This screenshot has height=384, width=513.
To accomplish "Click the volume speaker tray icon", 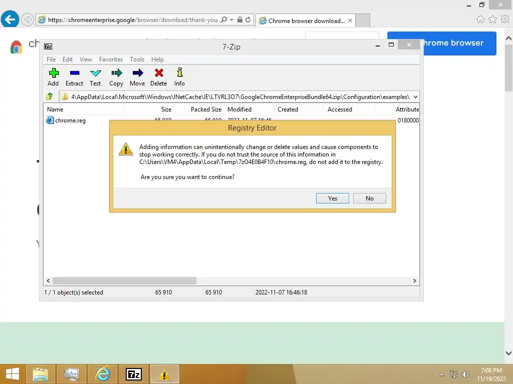I will click(x=466, y=374).
